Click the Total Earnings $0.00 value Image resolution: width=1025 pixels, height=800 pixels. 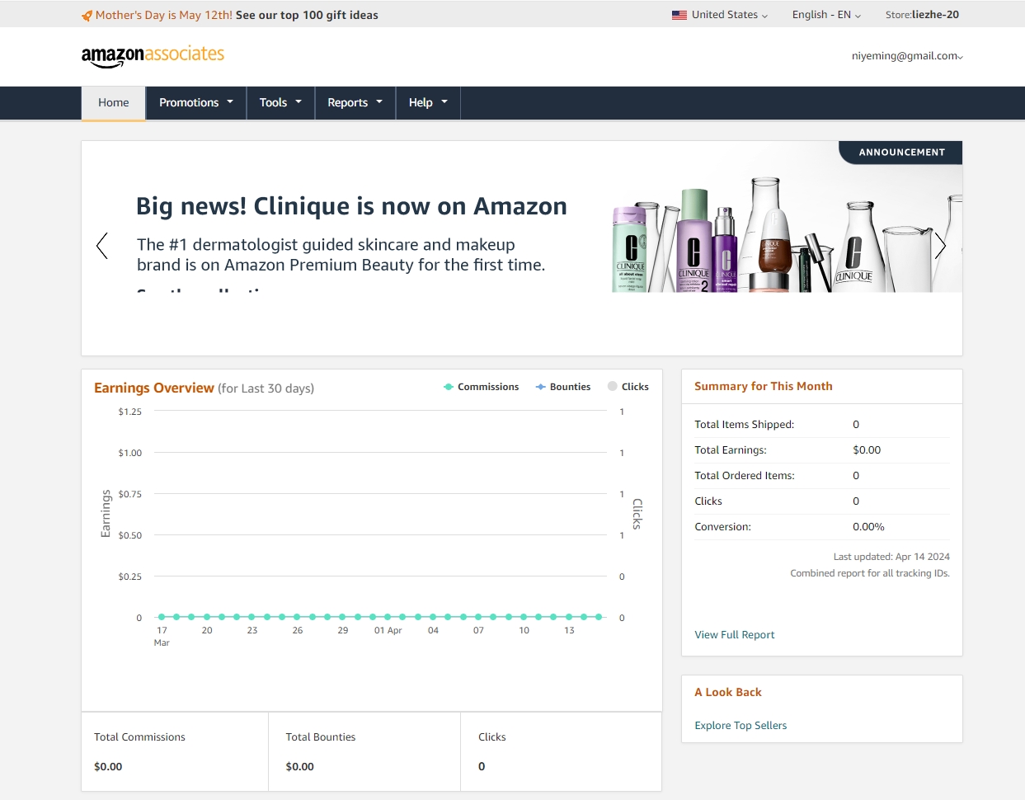click(867, 450)
